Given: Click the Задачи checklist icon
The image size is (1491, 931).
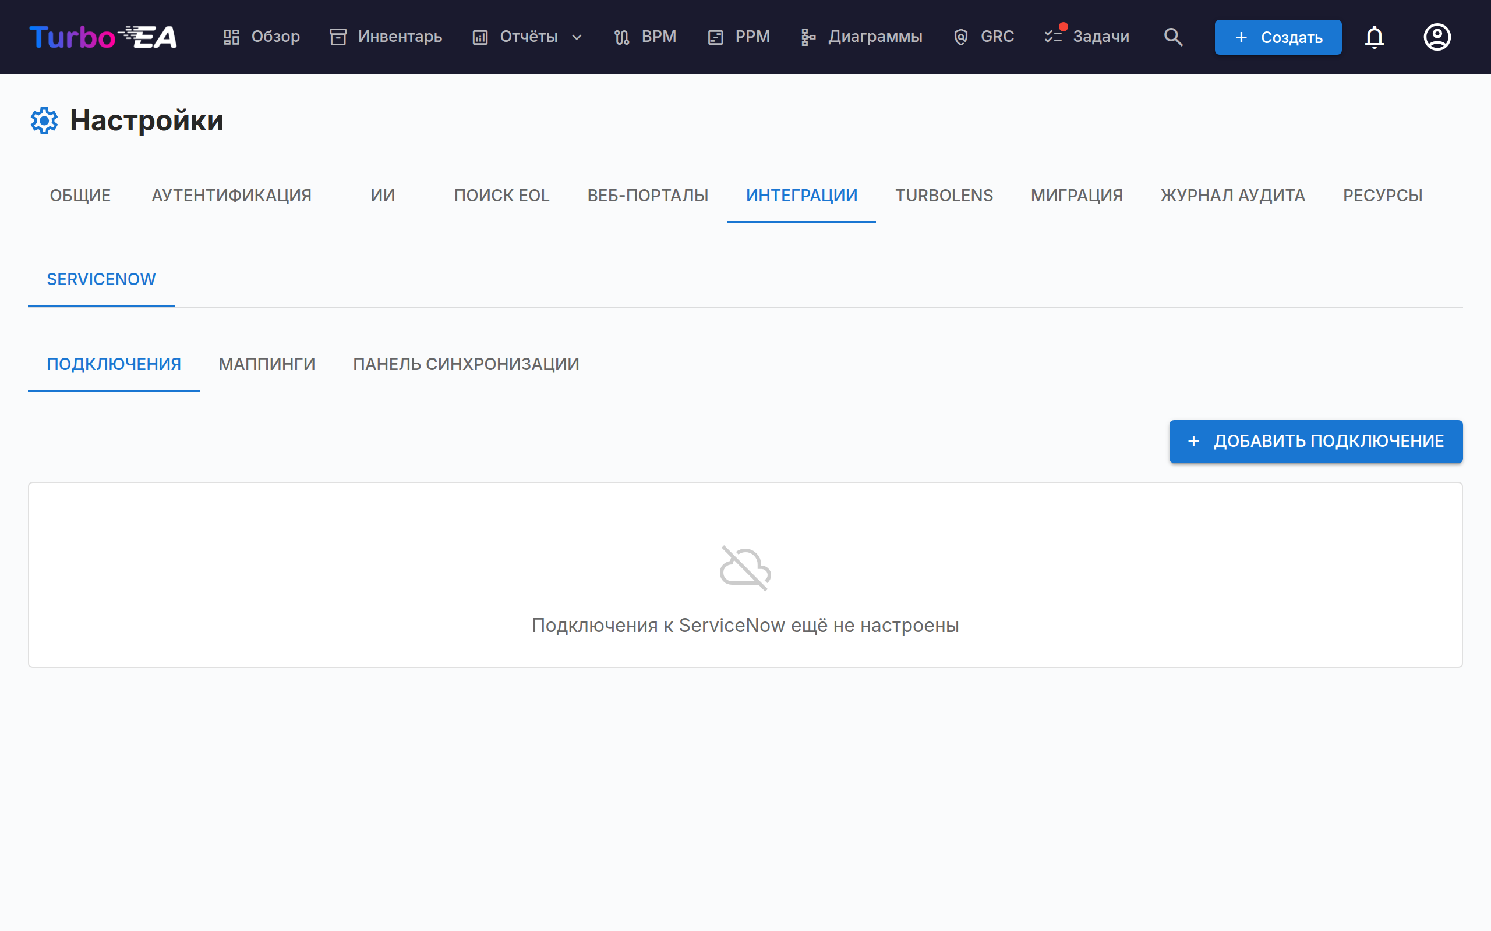Looking at the screenshot, I should point(1053,37).
